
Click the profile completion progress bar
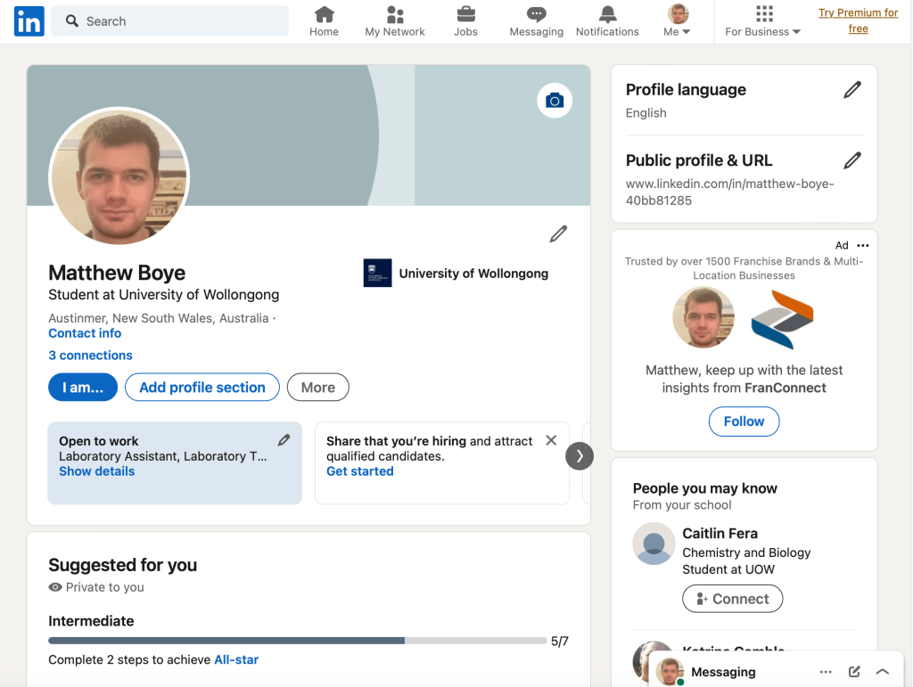click(298, 641)
